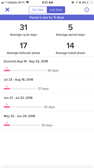
Task: Tap the 35 days cycle progress bar
Action: (x=25, y=71)
